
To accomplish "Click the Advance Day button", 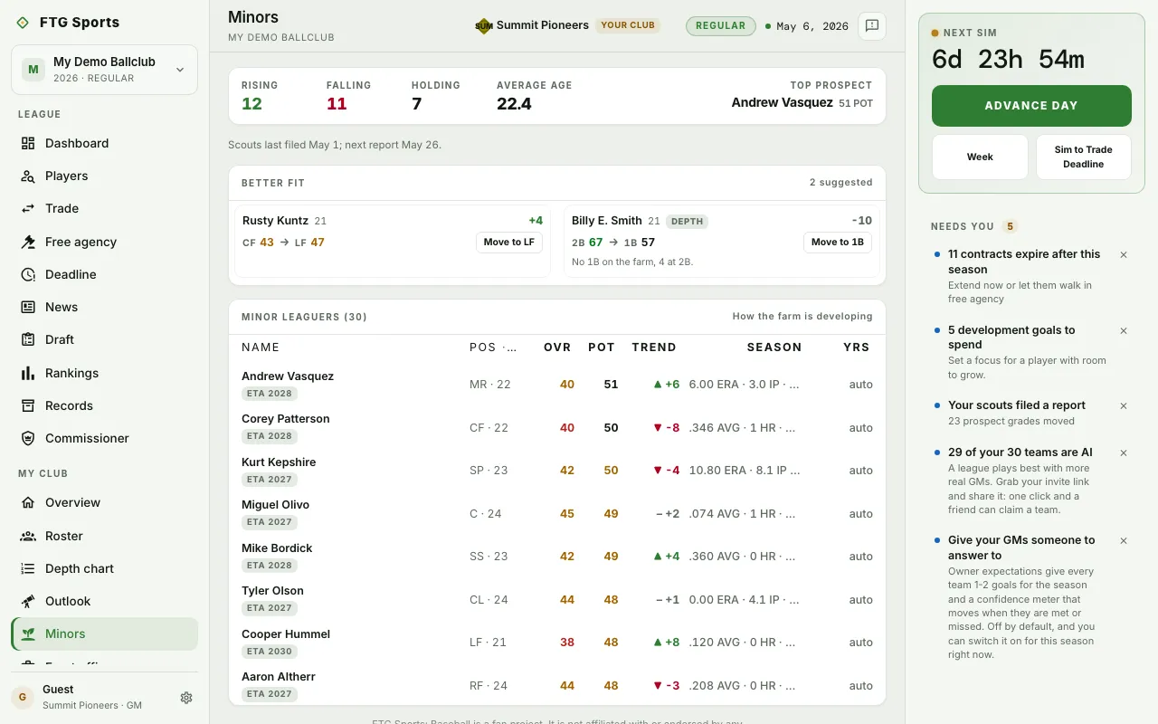I will (1031, 106).
